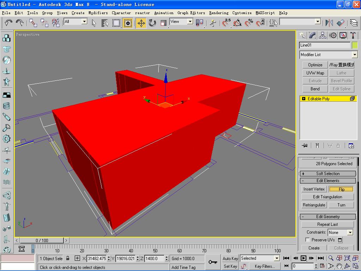Click the Play Animation button
Image resolution: width=361 pixels, height=271 pixels.
pyautogui.click(x=304, y=258)
